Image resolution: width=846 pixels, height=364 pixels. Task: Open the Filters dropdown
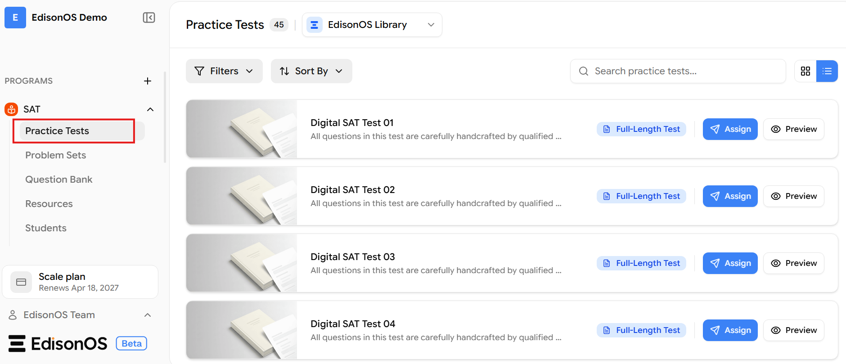[x=224, y=71]
